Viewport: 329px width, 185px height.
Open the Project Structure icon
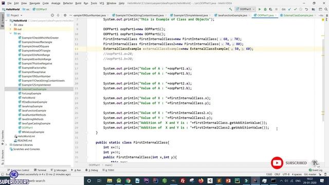pyautogui.click(x=314, y=9)
